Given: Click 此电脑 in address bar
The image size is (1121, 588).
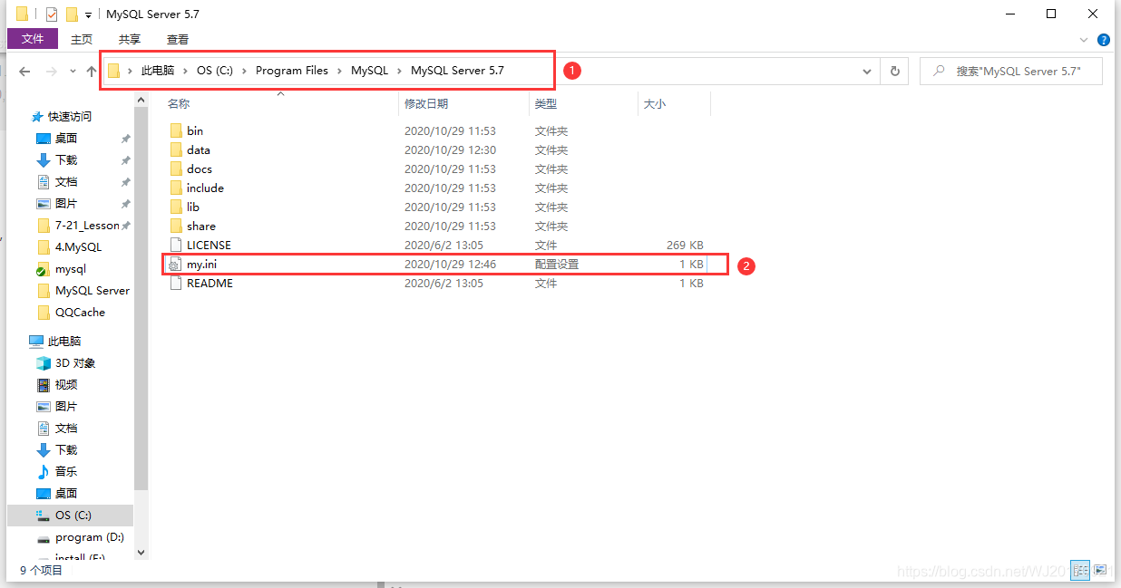Looking at the screenshot, I should (x=157, y=71).
